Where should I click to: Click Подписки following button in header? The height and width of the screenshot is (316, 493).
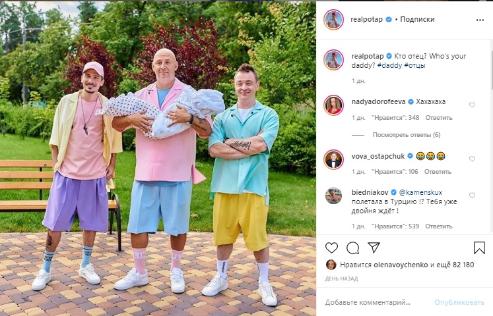[x=417, y=20]
